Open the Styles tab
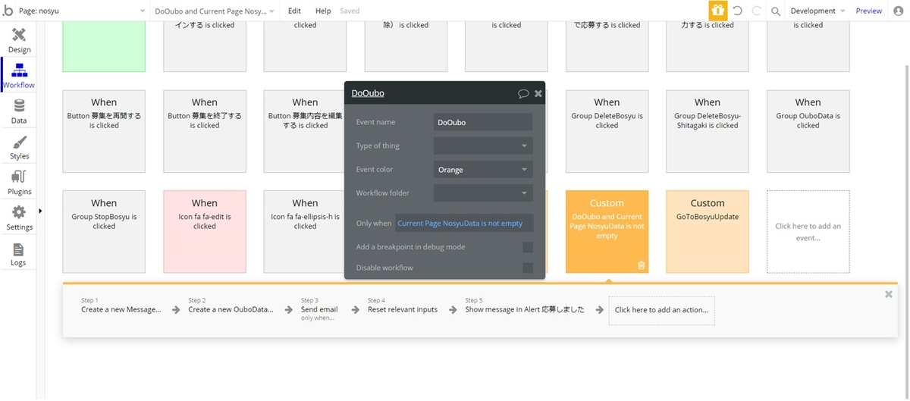Image resolution: width=910 pixels, height=401 pixels. tap(19, 147)
